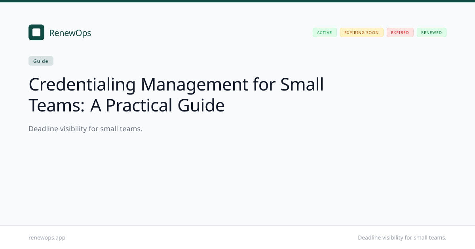The image size is (475, 249).
Task: Click the subtitle 'Deadline visibility for small teams.' below headline
Action: pos(85,129)
